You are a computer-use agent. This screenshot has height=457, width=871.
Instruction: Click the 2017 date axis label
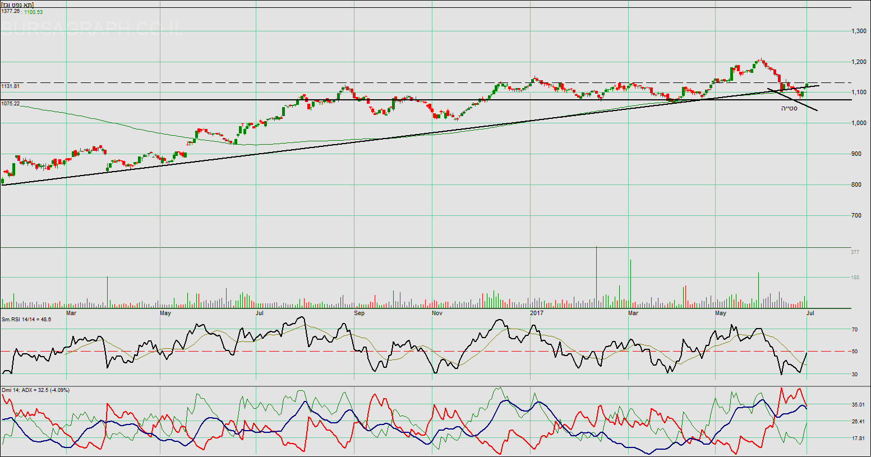point(537,313)
